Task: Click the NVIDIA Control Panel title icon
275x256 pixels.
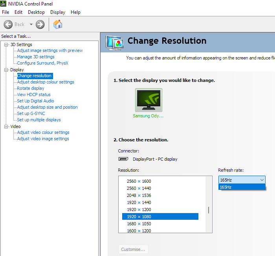Action: (x=3, y=4)
